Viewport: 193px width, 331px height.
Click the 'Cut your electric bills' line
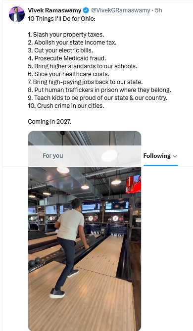pos(60,50)
